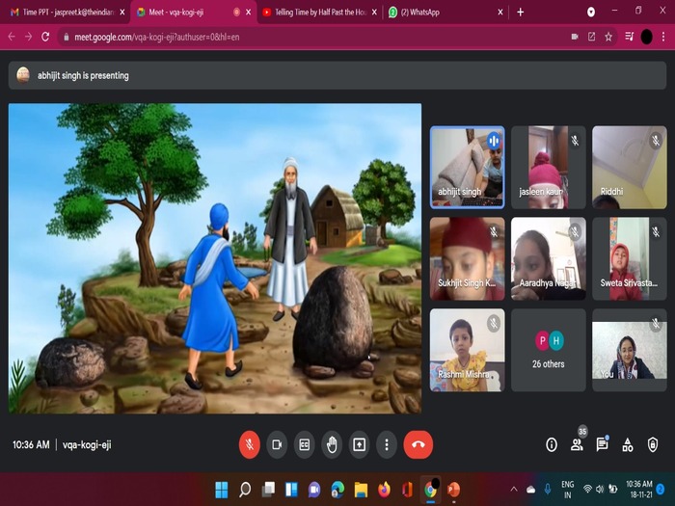Reload the Meet page
This screenshot has width=675, height=506.
(45, 37)
